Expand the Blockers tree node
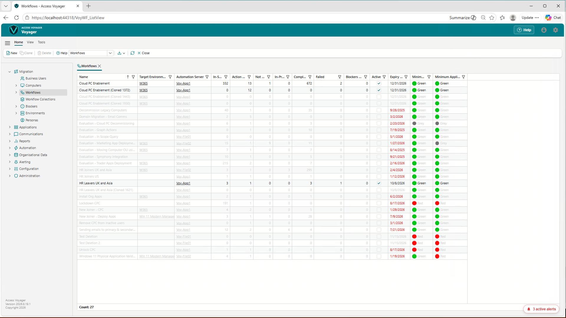The height and width of the screenshot is (318, 566). point(16,107)
